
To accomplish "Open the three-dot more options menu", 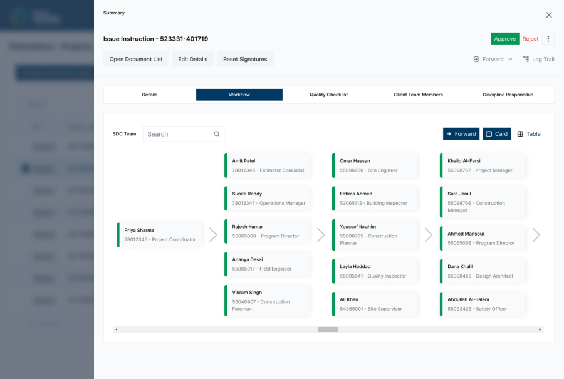I will click(548, 39).
